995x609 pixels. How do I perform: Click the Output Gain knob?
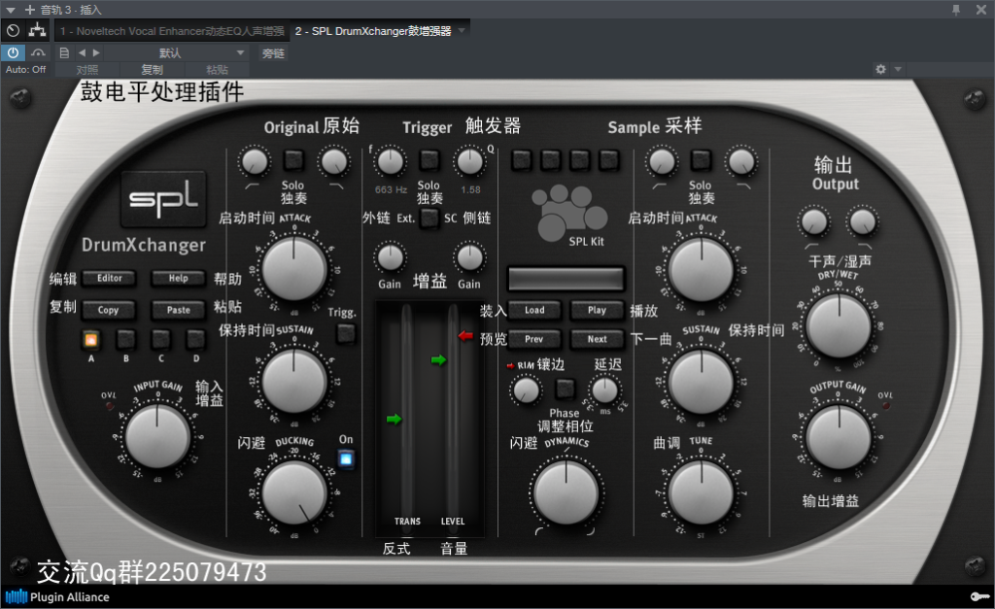pos(838,437)
